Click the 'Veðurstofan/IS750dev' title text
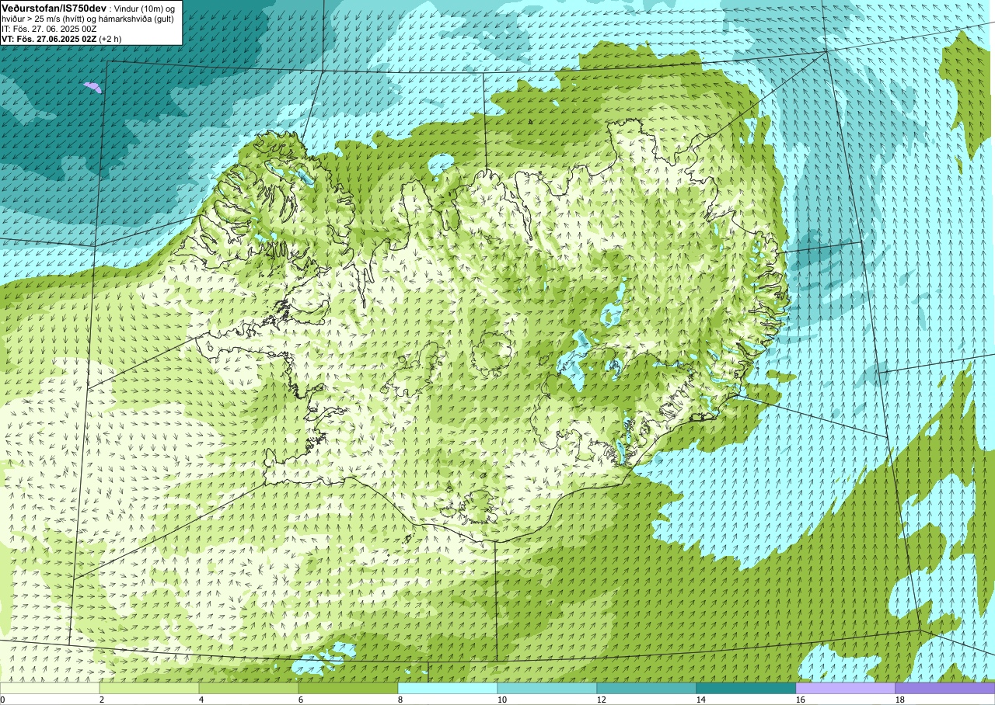995x705 pixels. tap(54, 7)
